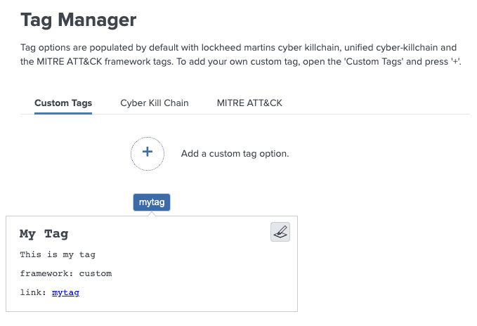Click the blue underline beneath Custom Tags
477x326 pixels.
(x=63, y=113)
